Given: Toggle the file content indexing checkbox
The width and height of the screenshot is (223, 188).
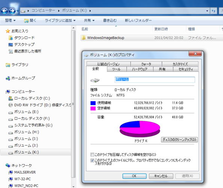Looking at the screenshot, I should click(92, 161).
